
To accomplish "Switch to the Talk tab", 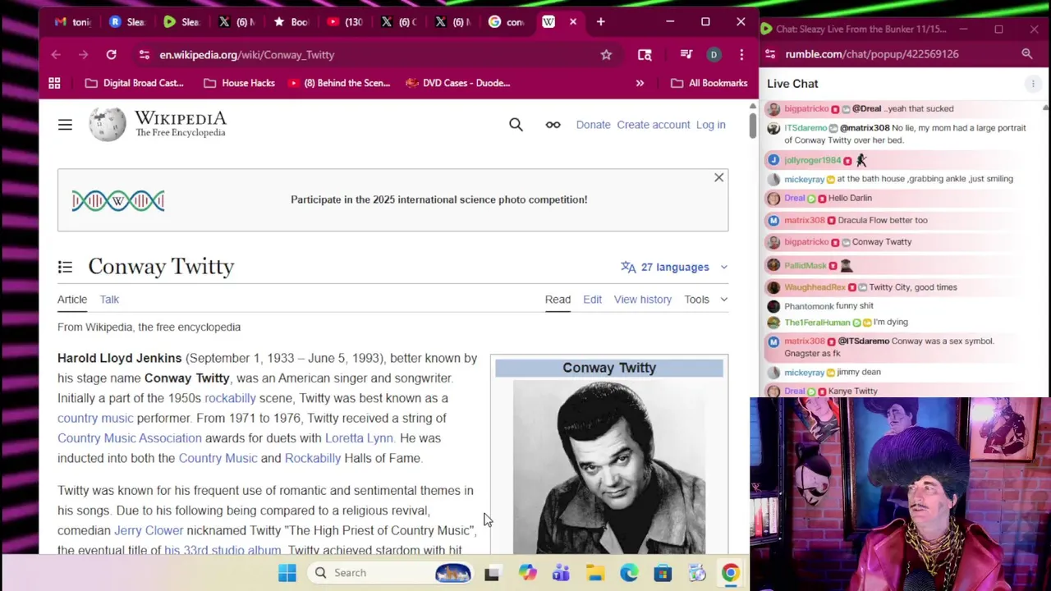I will point(109,300).
